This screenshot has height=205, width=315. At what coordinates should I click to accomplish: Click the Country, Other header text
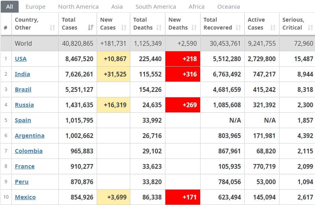click(x=26, y=24)
